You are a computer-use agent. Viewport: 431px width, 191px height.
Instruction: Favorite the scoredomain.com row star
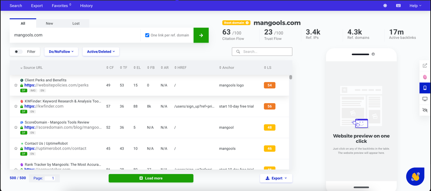pos(16,128)
